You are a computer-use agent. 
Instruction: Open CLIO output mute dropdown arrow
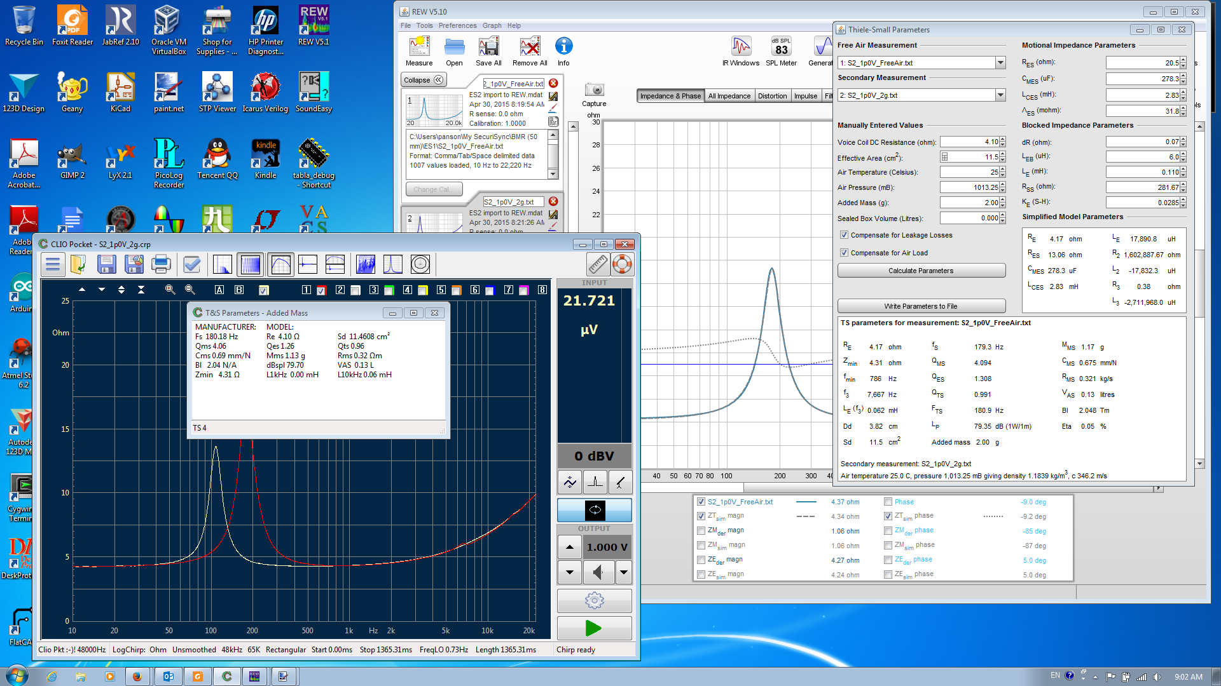tap(624, 572)
